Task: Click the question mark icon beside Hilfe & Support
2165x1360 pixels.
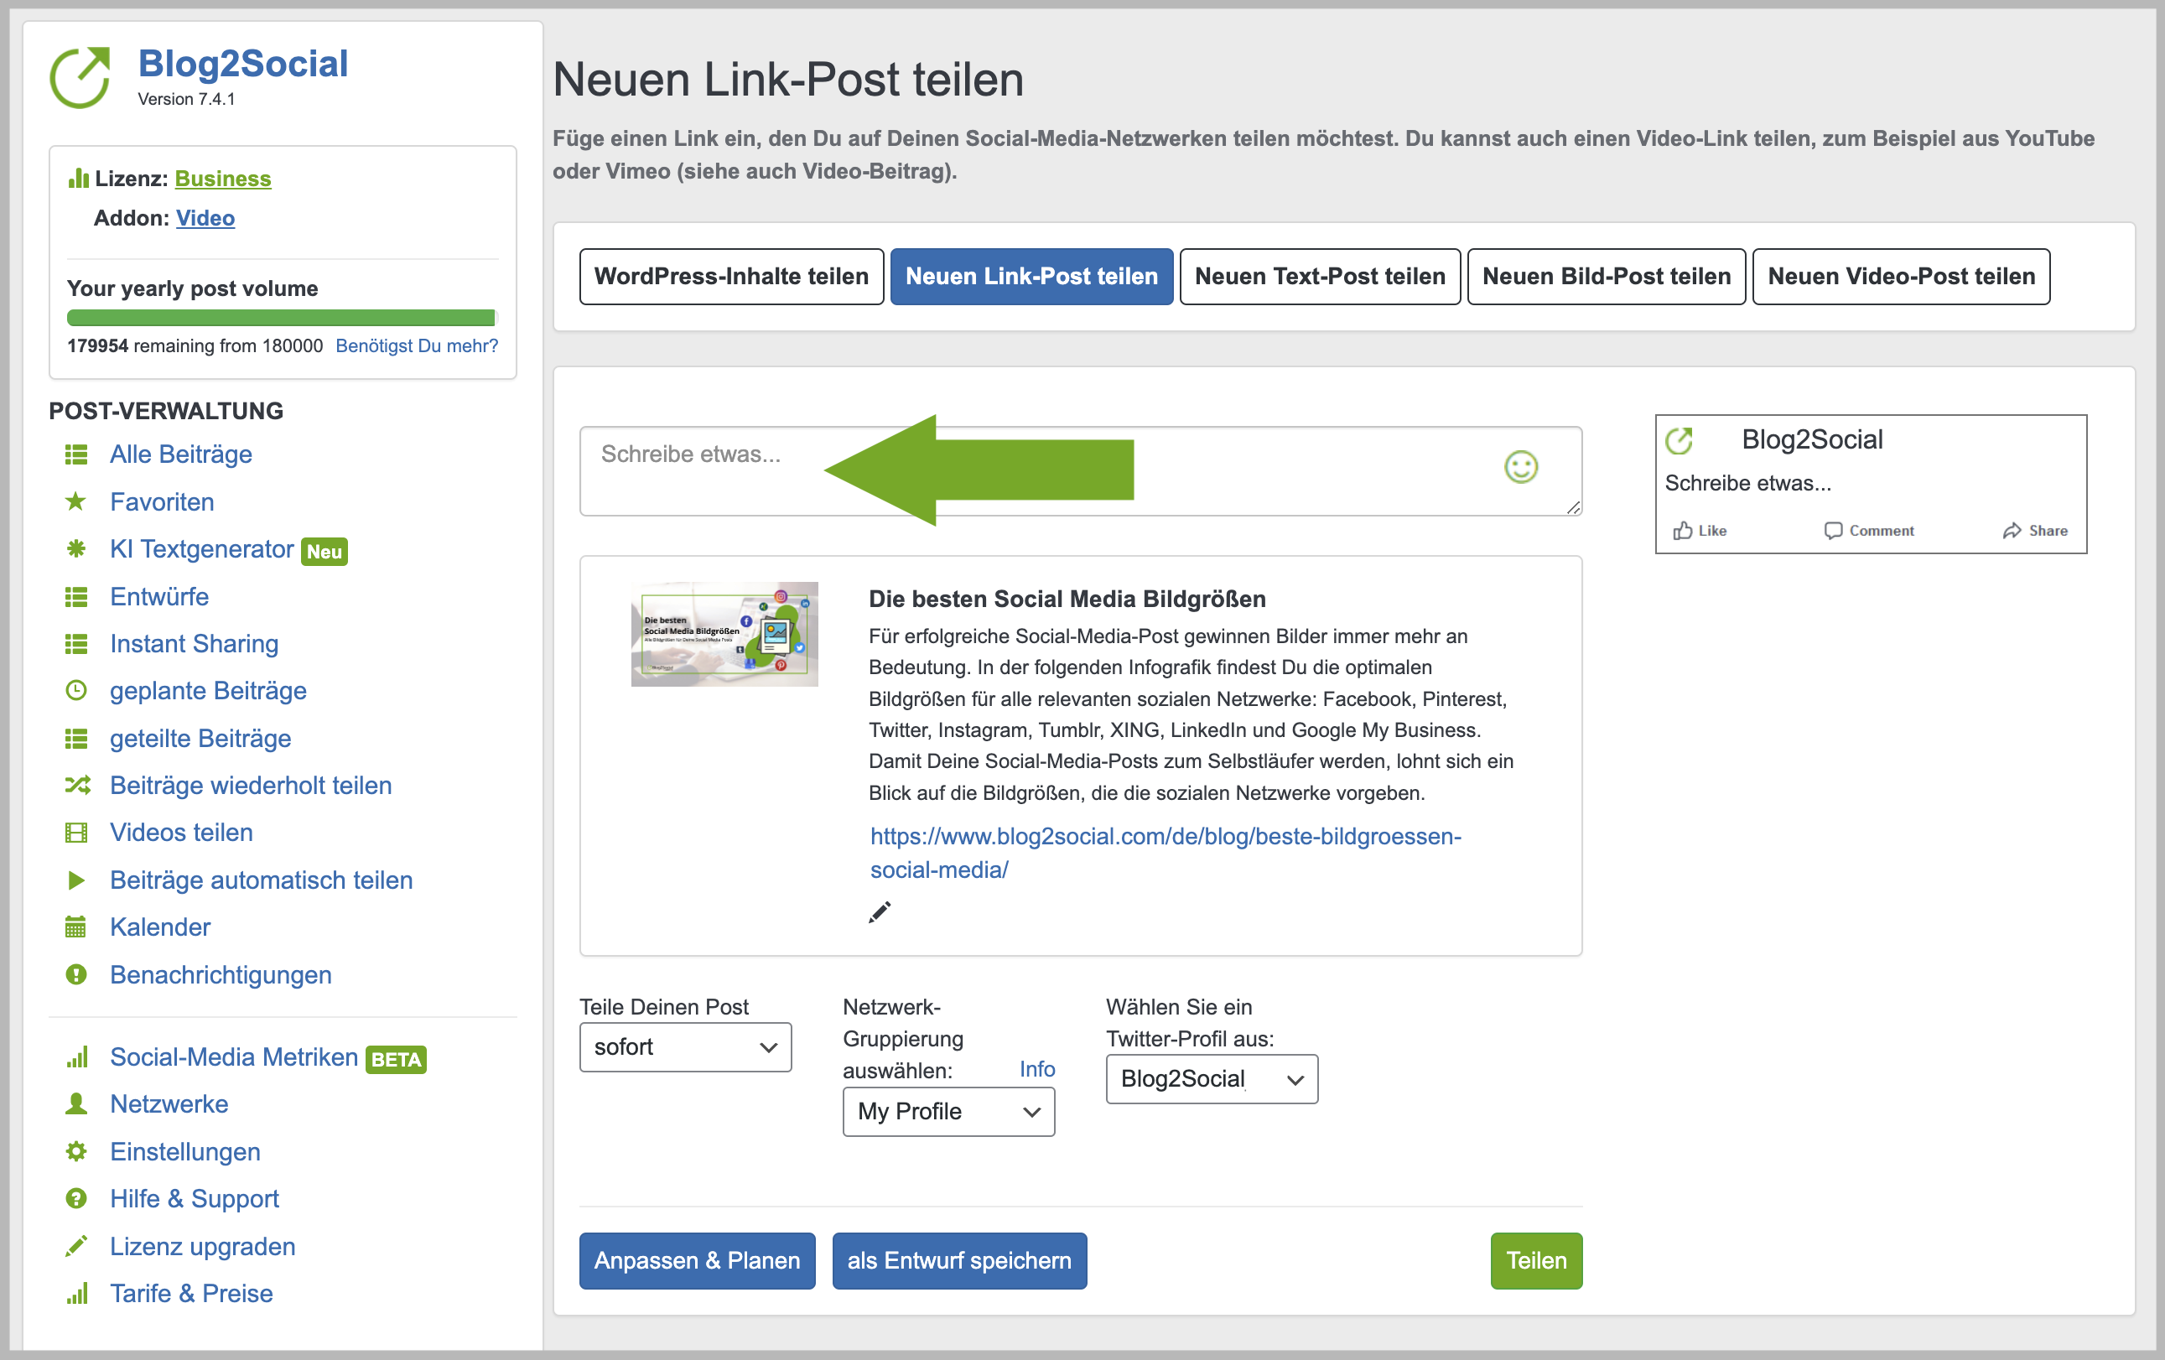Action: click(x=76, y=1198)
